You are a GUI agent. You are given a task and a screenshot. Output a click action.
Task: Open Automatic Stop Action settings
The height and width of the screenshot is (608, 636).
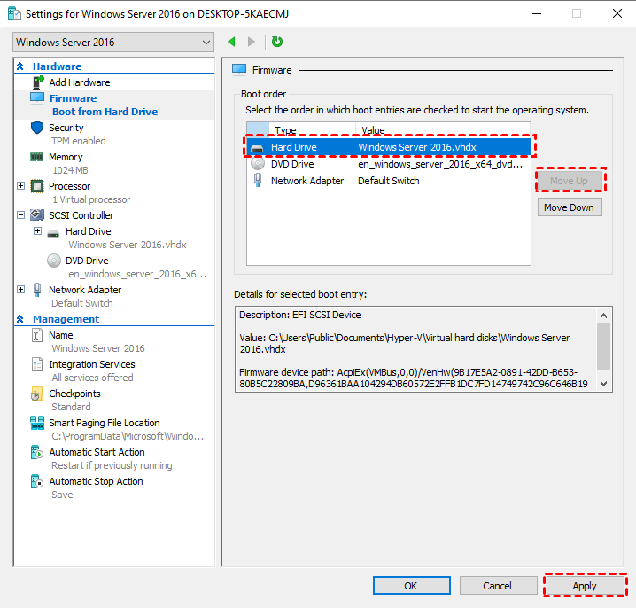click(97, 481)
